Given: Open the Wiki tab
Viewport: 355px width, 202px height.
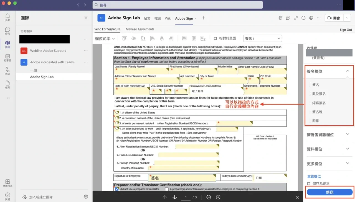Looking at the screenshot, I should coord(168,18).
